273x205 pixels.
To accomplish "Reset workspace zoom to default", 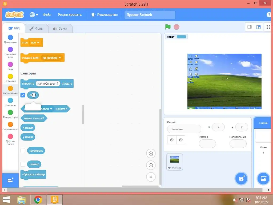I will tap(151, 177).
